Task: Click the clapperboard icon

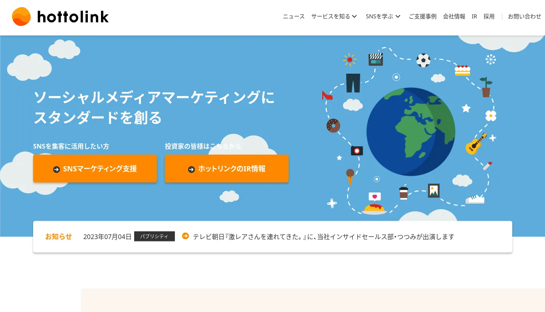Action: point(376,59)
